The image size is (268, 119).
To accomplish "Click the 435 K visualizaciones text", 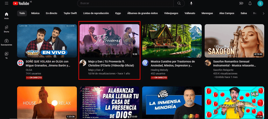I will [x=225, y=73].
